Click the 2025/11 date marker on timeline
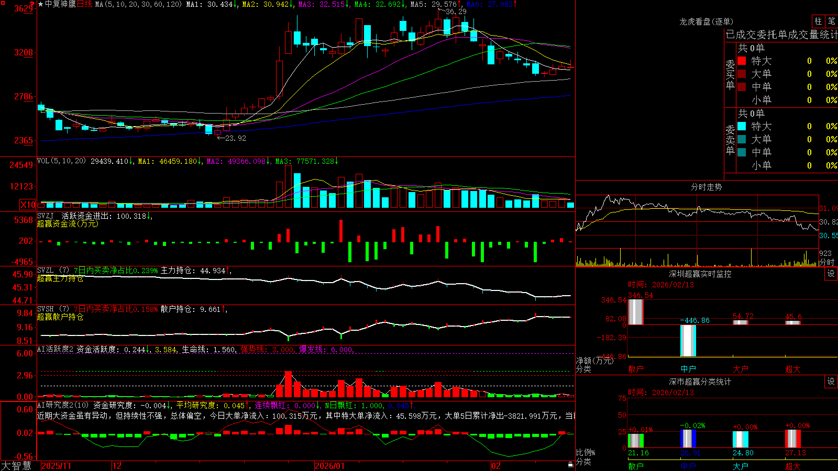Viewport: 838px width, 471px height. pyautogui.click(x=56, y=466)
